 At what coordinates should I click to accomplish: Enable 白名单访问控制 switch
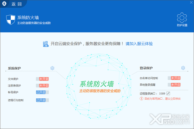coord(174,78)
